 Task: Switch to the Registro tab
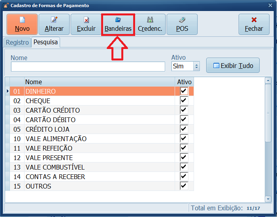coord(17,42)
